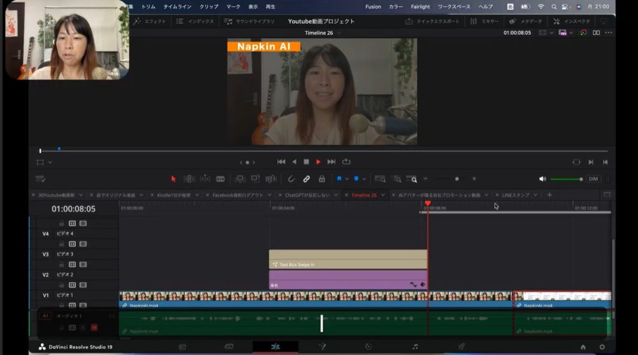This screenshot has width=638, height=355.
Task: Open the インスペクタ panel
Action: click(x=572, y=21)
